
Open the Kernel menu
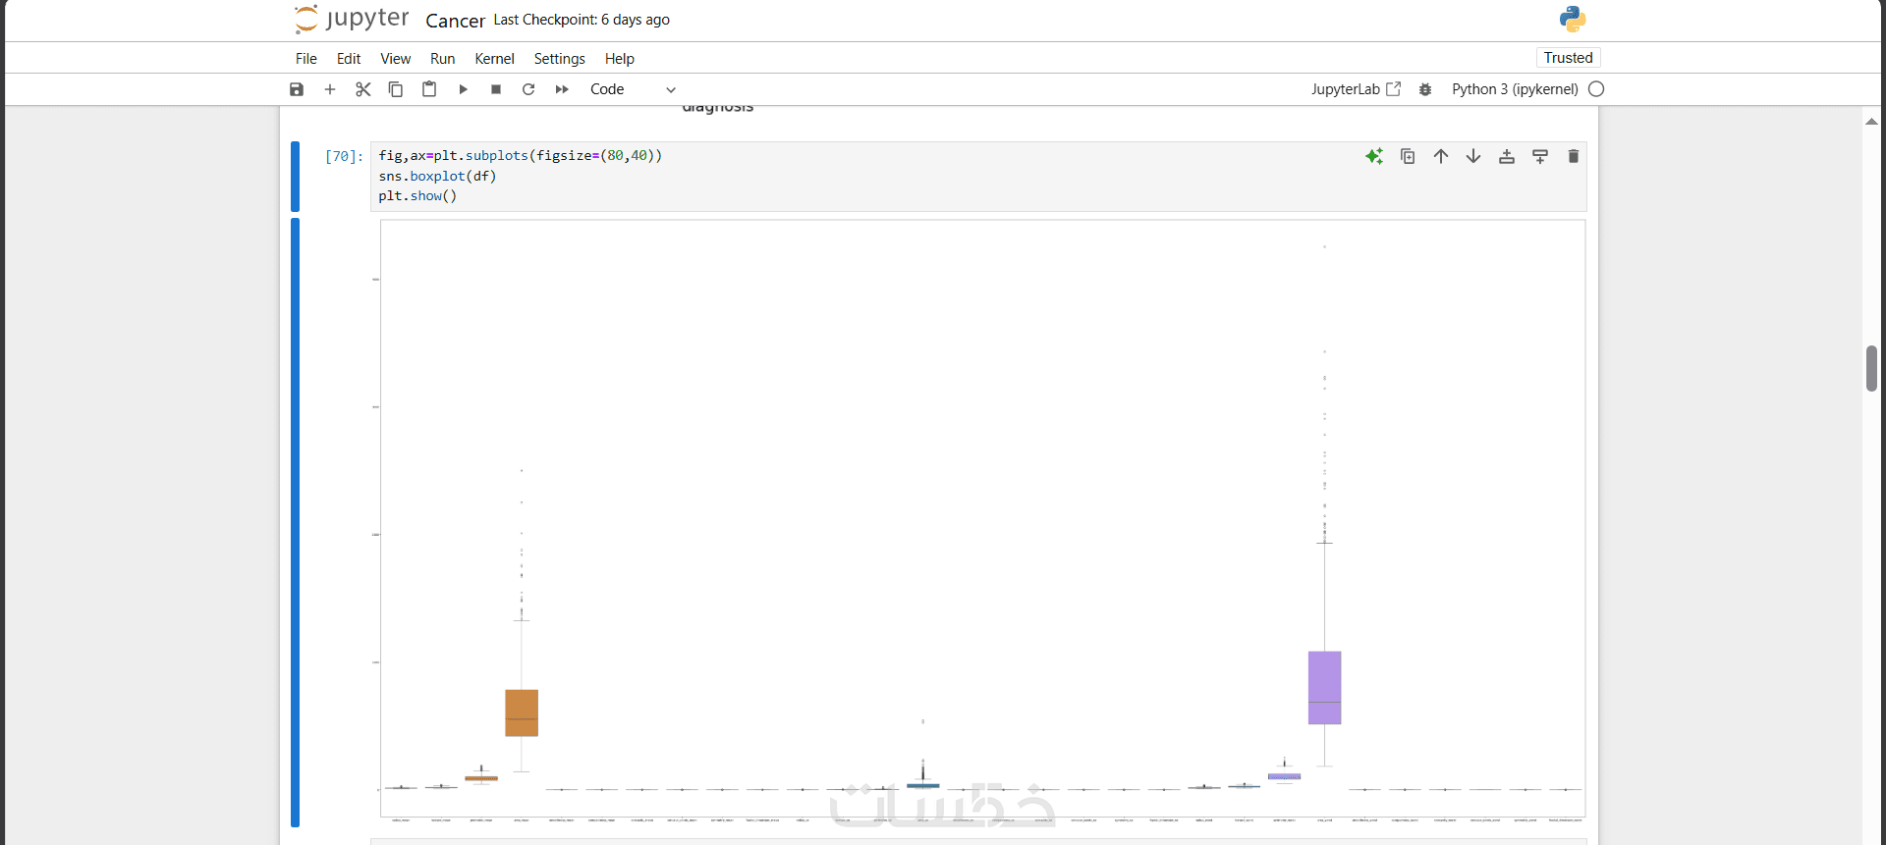tap(494, 59)
